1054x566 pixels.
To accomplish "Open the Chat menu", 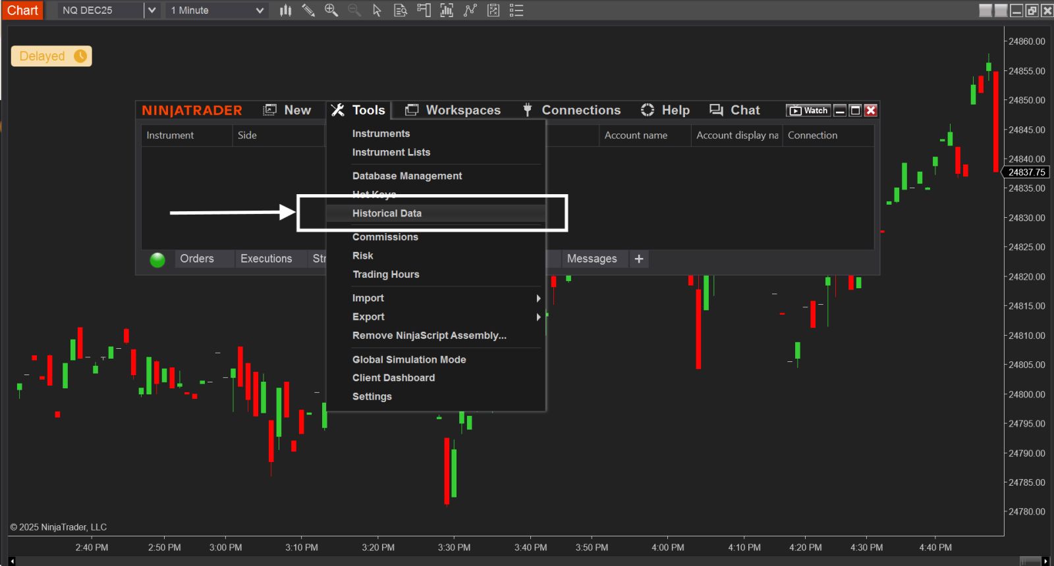I will 735,110.
